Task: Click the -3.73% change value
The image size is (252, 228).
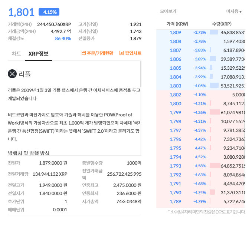Action: coord(200,32)
